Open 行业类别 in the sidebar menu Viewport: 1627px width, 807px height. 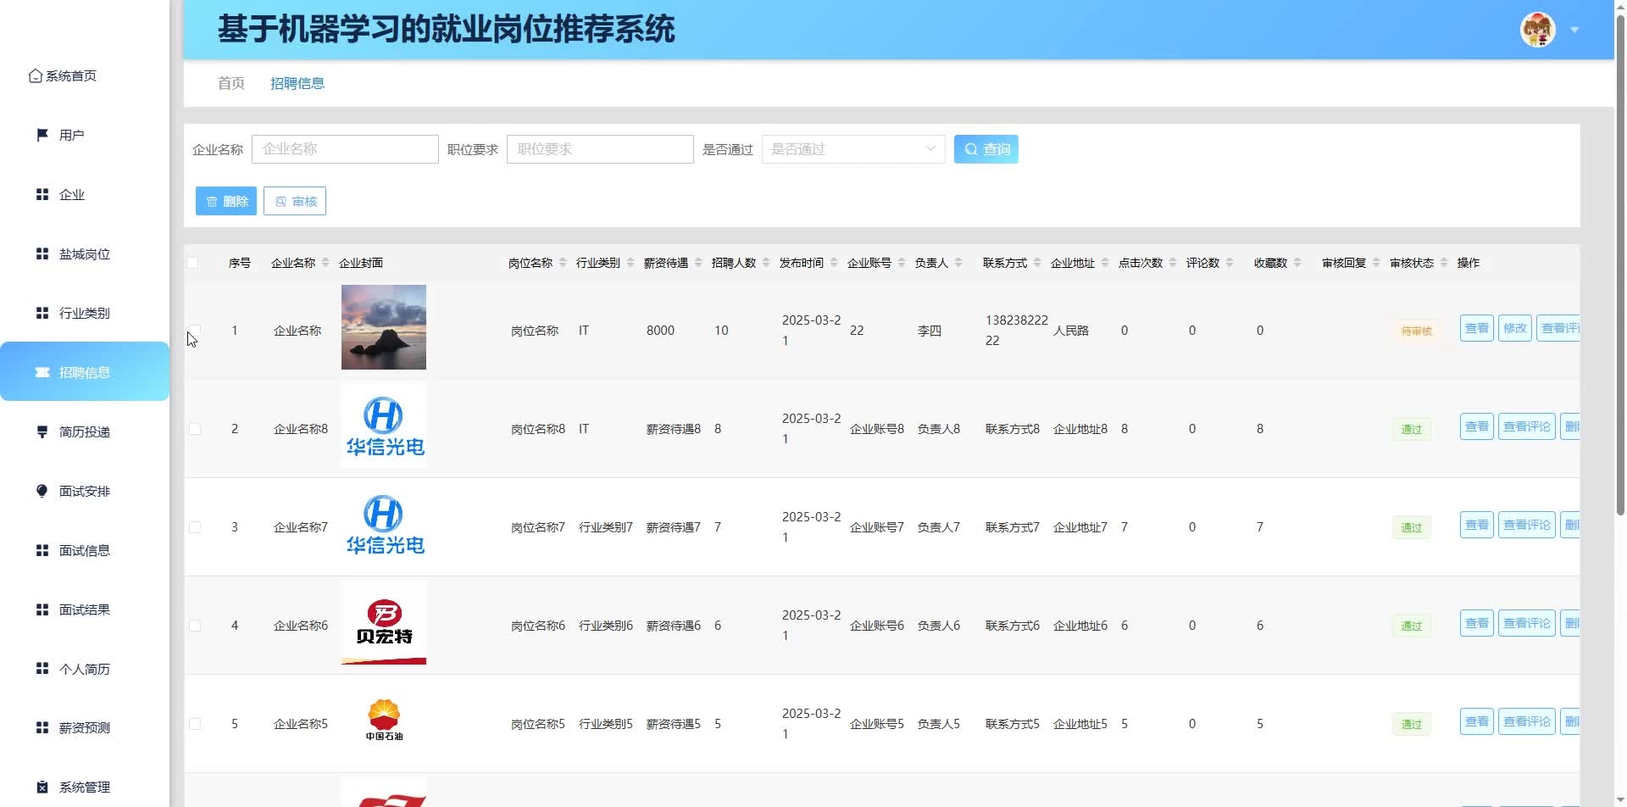pos(84,313)
